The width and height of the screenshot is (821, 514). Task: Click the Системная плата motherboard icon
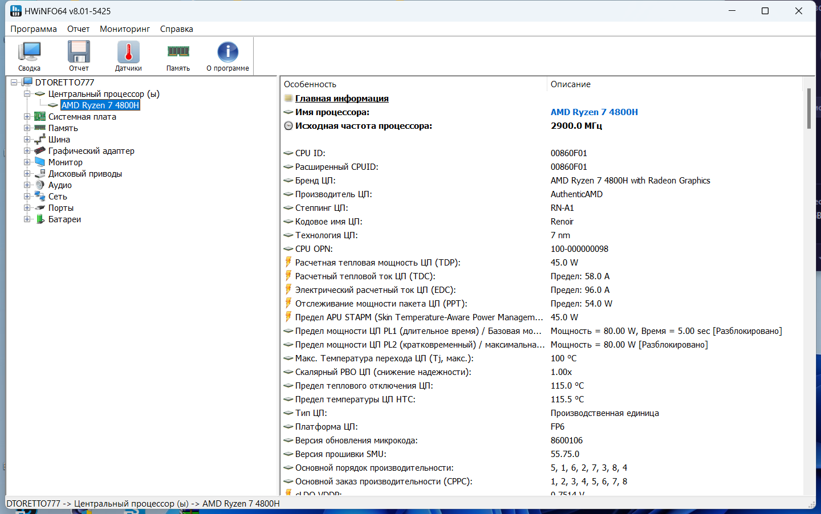(x=40, y=116)
